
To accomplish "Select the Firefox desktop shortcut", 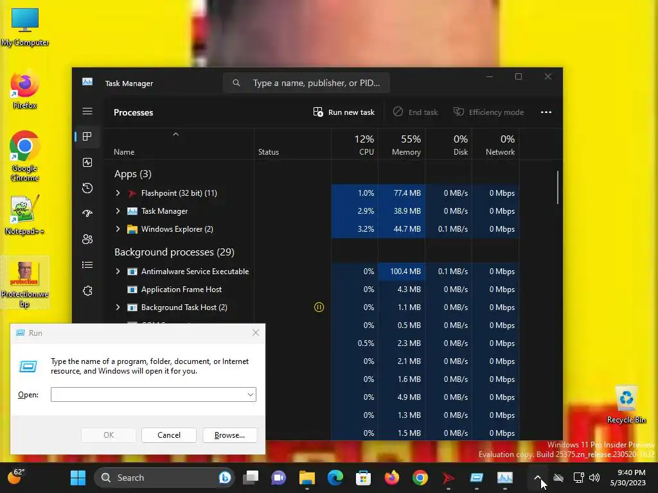I will pyautogui.click(x=24, y=90).
